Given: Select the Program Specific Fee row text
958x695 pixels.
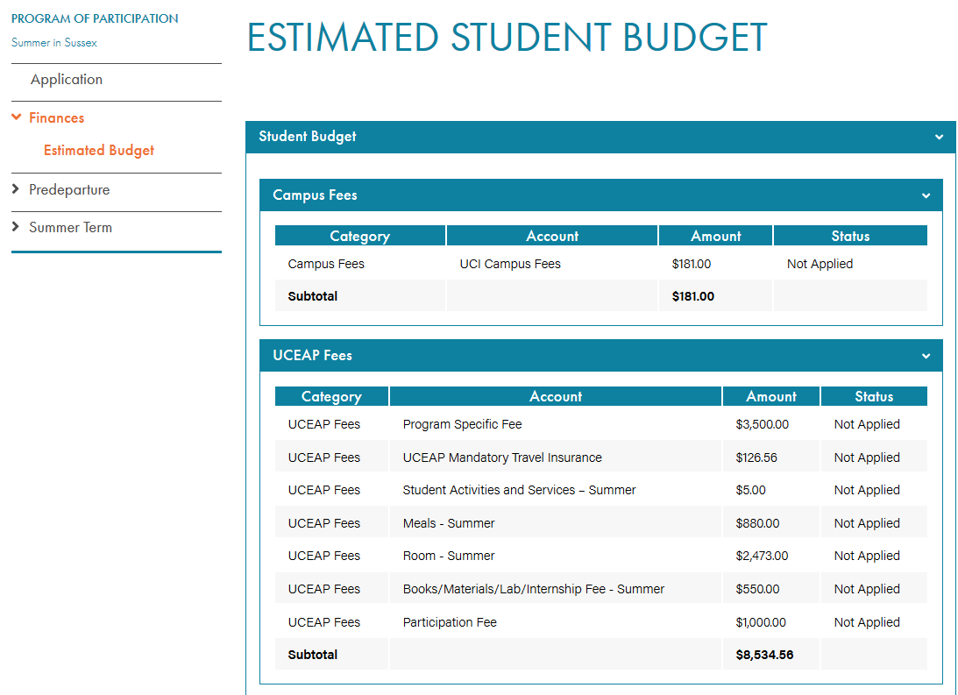Looking at the screenshot, I should coord(463,424).
